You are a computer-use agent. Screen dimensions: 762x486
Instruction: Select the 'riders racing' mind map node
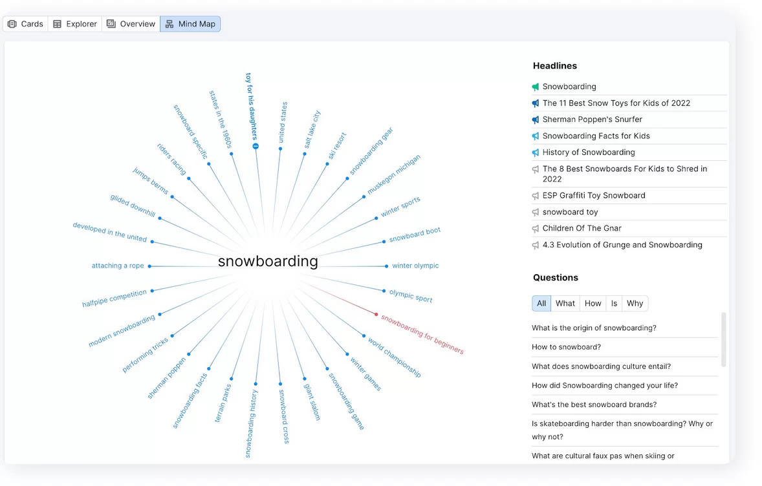pyautogui.click(x=171, y=159)
